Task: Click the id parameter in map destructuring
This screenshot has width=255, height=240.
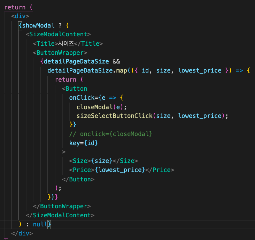Action: pos(145,70)
